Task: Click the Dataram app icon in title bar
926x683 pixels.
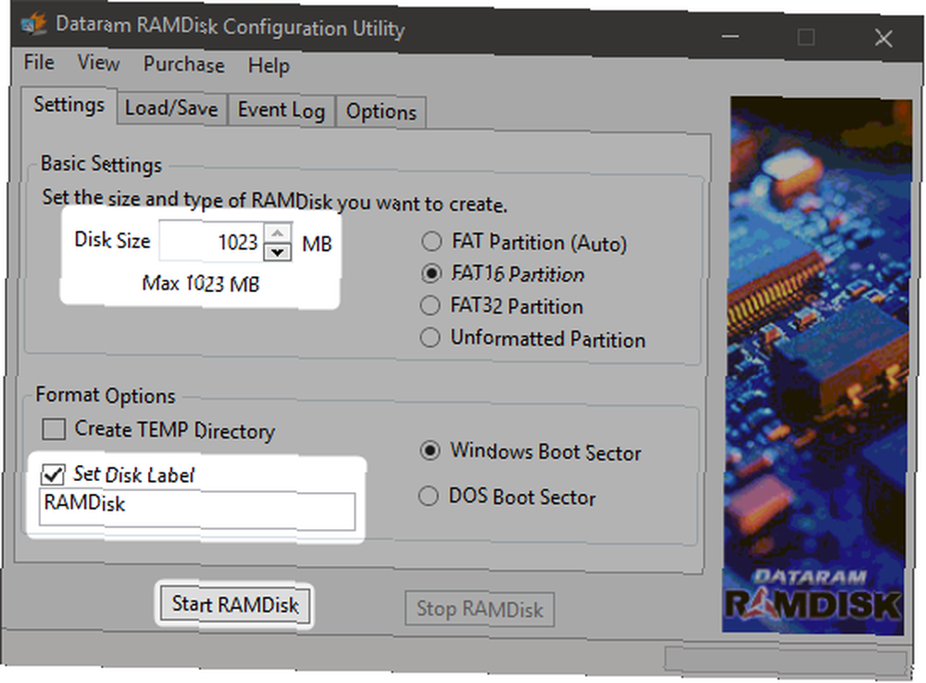Action: click(33, 24)
